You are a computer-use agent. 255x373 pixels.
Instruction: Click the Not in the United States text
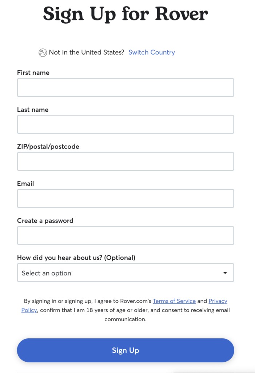(x=87, y=52)
